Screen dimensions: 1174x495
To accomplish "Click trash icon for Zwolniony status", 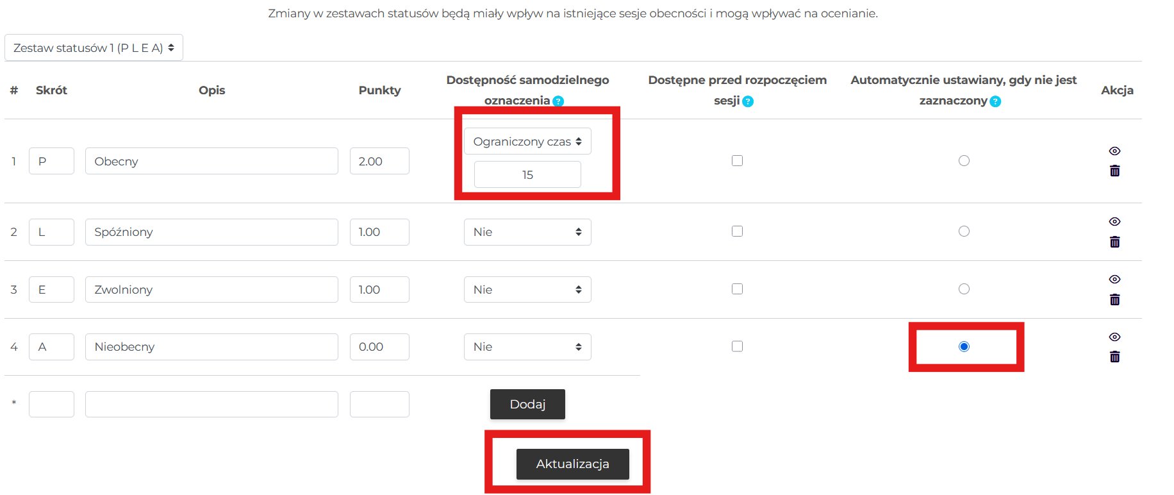I will coord(1114,299).
